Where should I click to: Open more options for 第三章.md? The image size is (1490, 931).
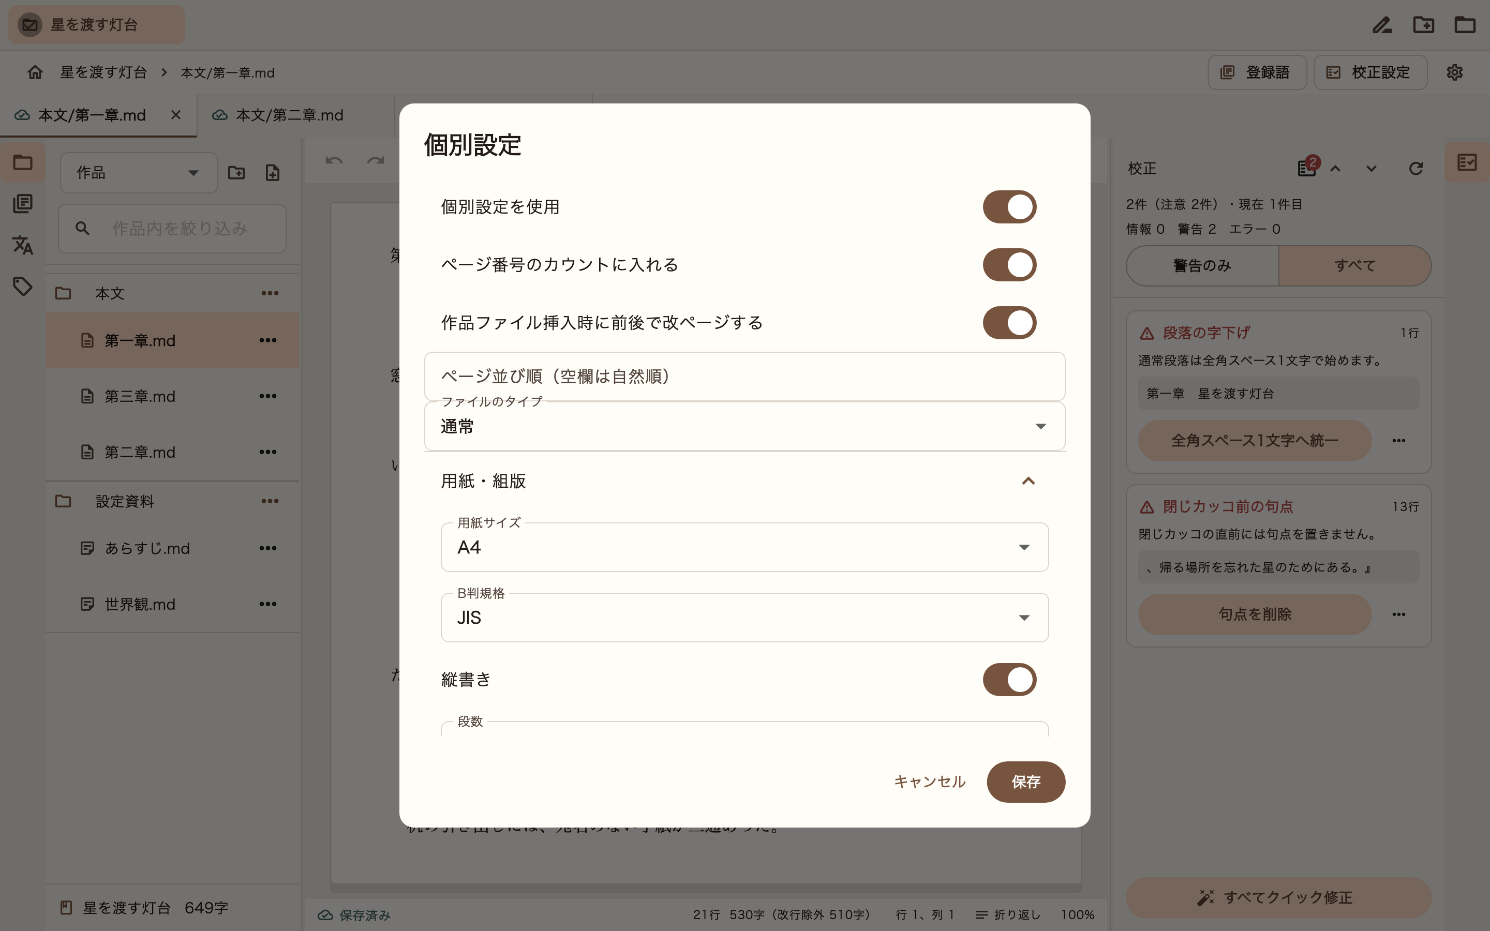[x=268, y=396]
